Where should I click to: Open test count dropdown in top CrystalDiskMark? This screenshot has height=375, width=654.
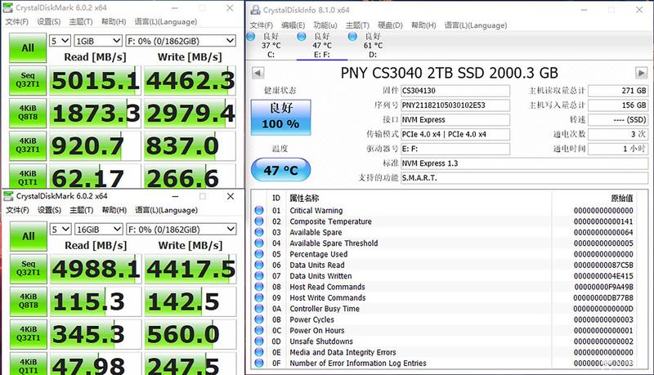[x=60, y=41]
